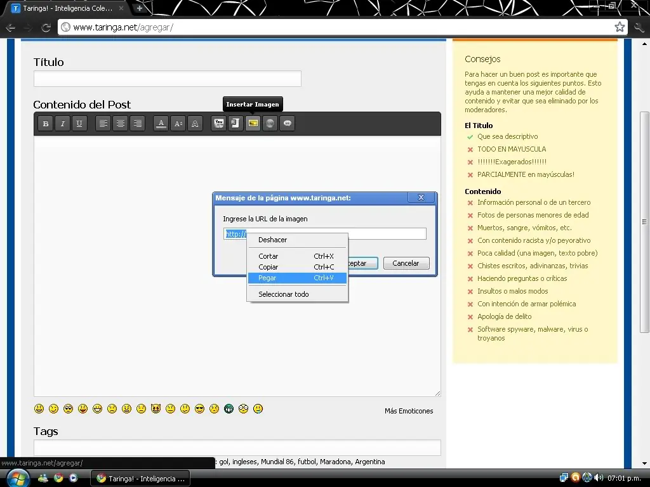
Task: Open Chrome wrench settings menu
Action: point(639,27)
